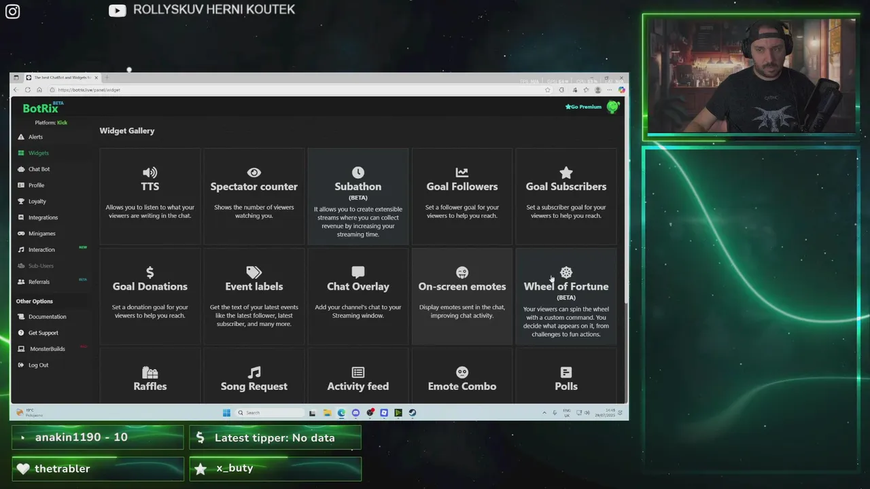870x489 pixels.
Task: Open the On-screen emotes card title
Action: coord(462,287)
